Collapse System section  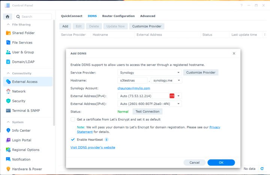click(8, 122)
